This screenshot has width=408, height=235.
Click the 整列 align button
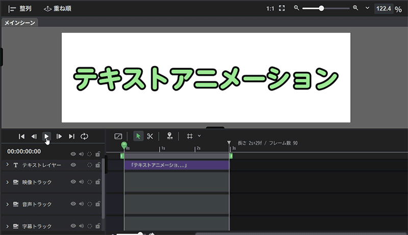click(x=20, y=9)
